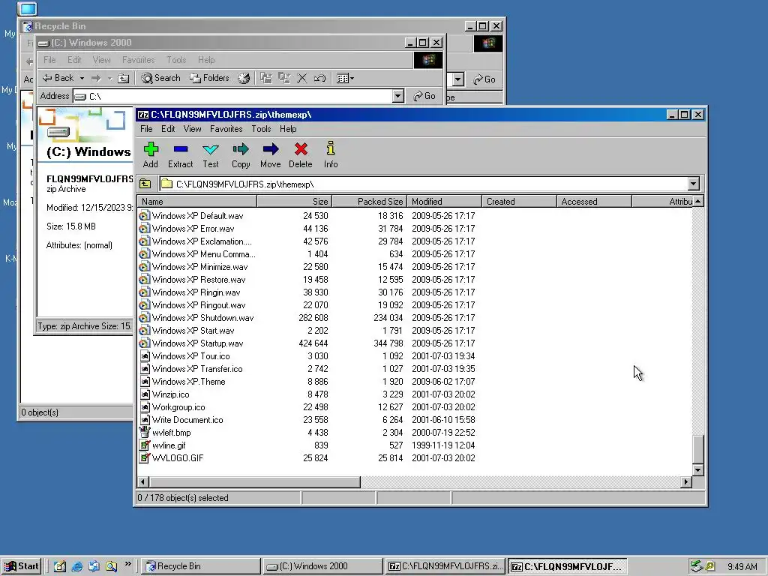Switch to (C:) Windows 2000 taskbar button
This screenshot has width=768, height=576.
coord(322,566)
